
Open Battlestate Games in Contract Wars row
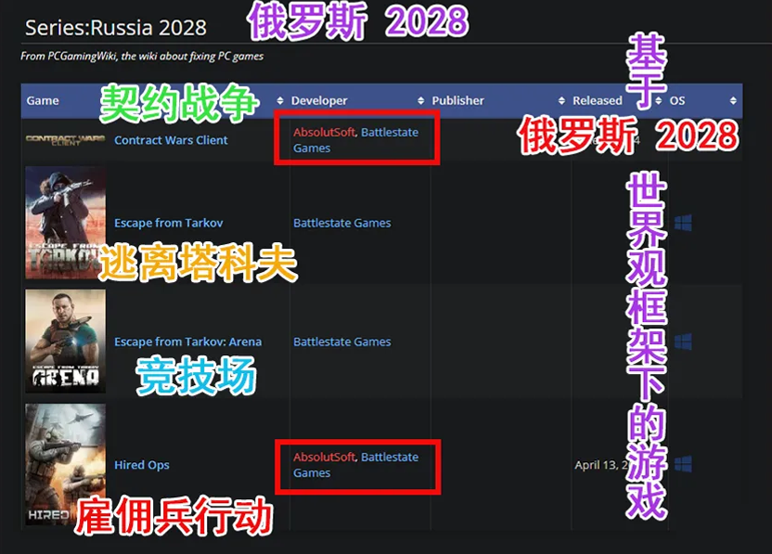click(356, 140)
